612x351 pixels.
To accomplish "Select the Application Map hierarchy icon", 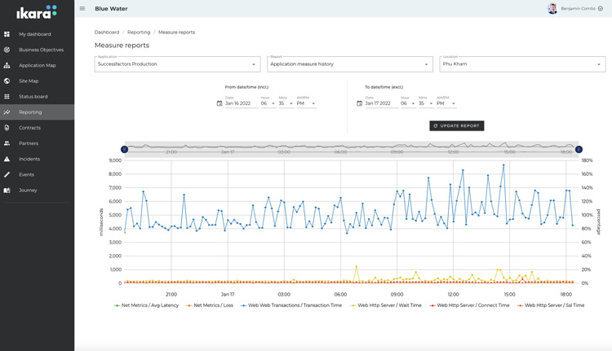I will (x=7, y=65).
